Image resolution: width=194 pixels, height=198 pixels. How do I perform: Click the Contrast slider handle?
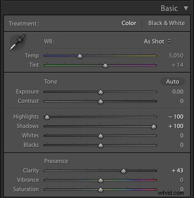[x=100, y=101]
